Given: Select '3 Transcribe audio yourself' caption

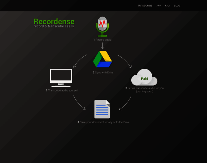Looking at the screenshot, I should pyautogui.click(x=62, y=90).
